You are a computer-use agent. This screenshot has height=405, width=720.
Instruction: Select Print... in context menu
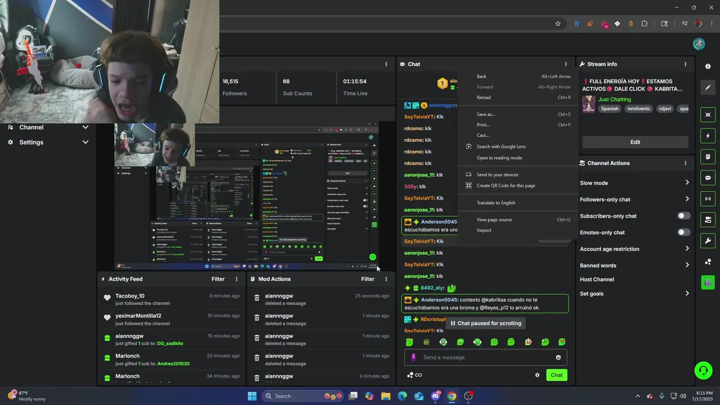[x=517, y=125]
